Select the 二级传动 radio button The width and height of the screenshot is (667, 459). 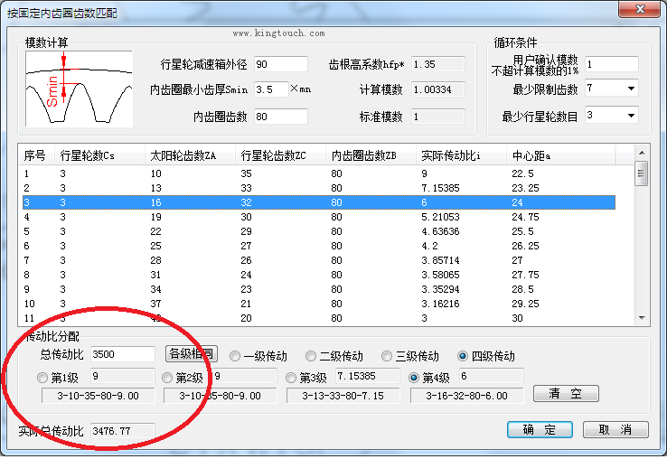(x=311, y=356)
